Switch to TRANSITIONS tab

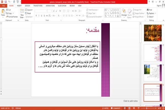point(38,6)
